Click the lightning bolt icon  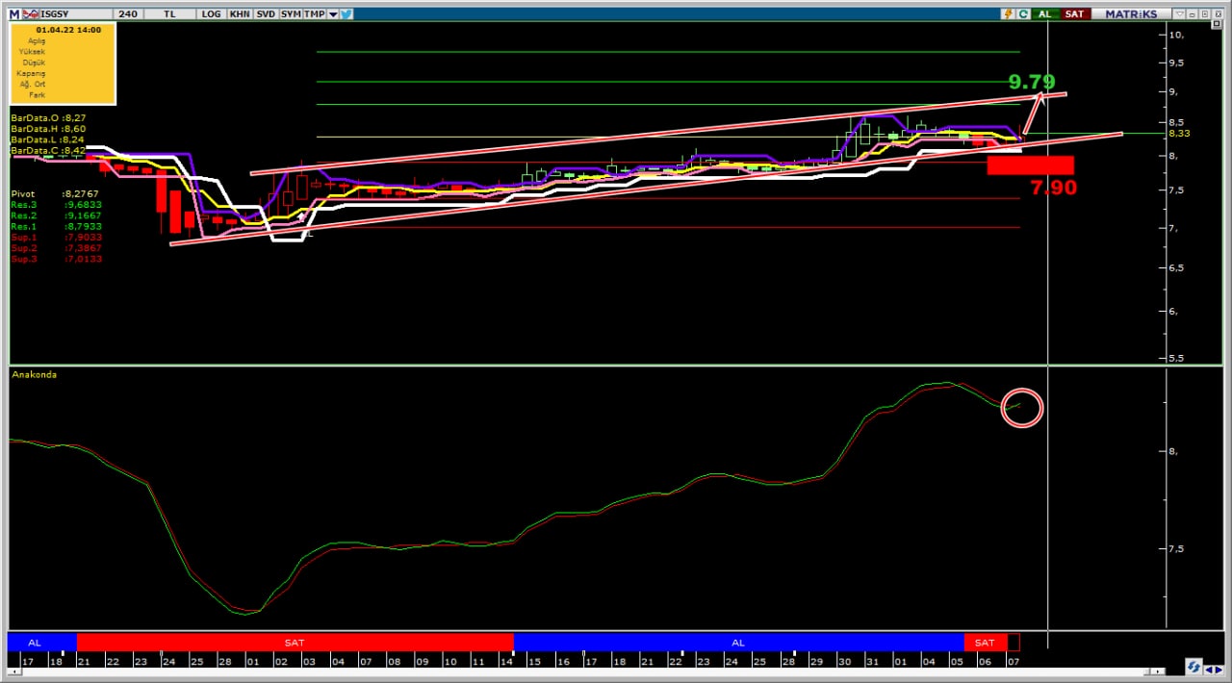click(x=1008, y=13)
